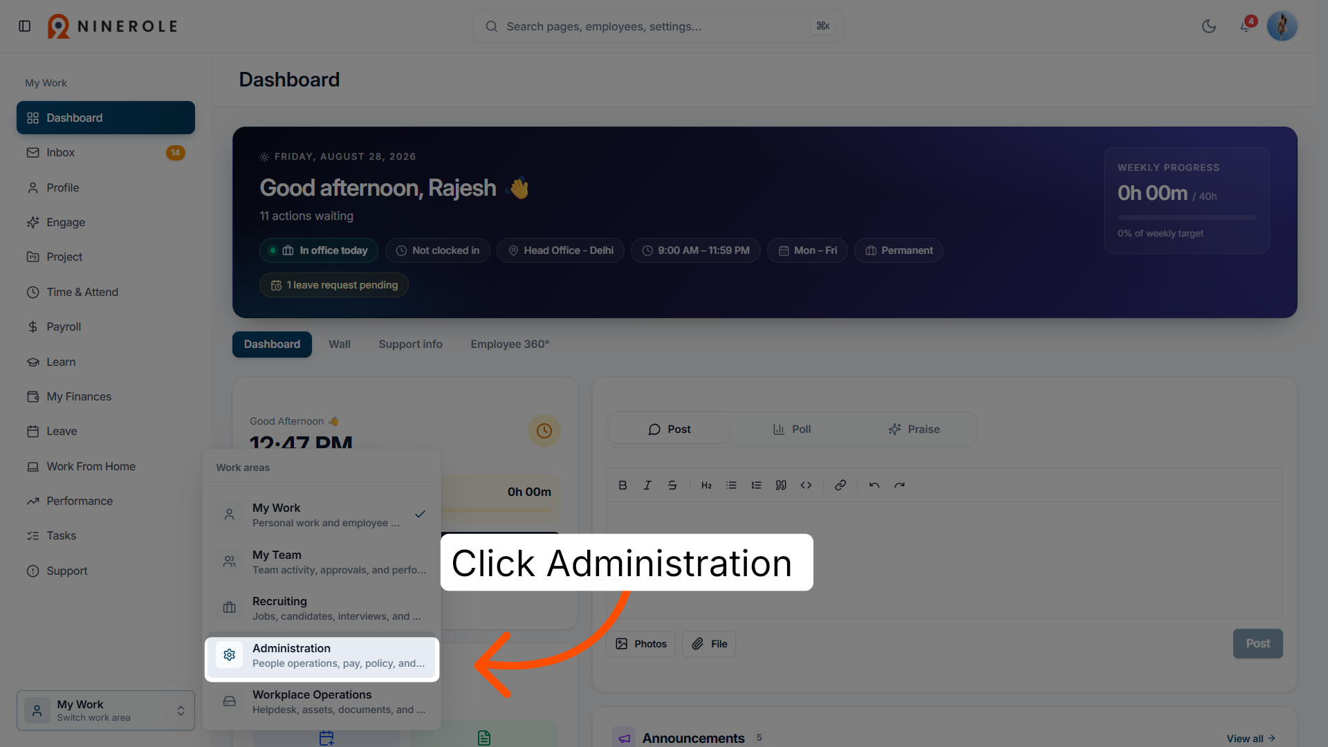This screenshot has width=1328, height=747.
Task: Click the weekly progress bar
Action: point(1186,218)
